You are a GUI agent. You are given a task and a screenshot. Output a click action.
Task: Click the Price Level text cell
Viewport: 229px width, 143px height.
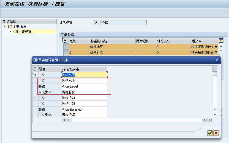(x=84, y=86)
